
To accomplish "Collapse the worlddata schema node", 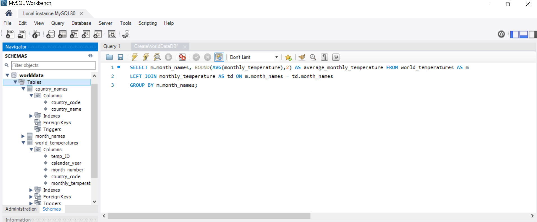I will tap(7, 75).
